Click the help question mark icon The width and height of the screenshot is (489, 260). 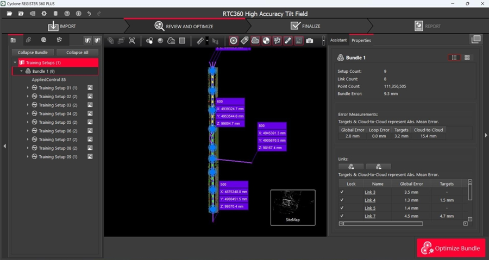(x=67, y=13)
